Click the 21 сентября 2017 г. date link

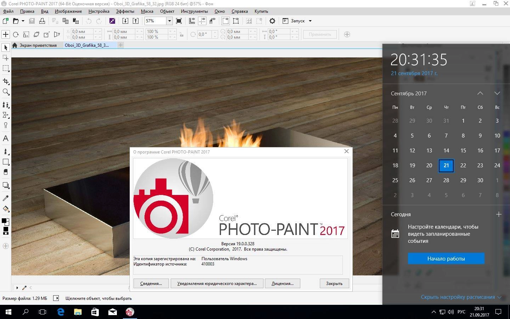[x=414, y=73]
